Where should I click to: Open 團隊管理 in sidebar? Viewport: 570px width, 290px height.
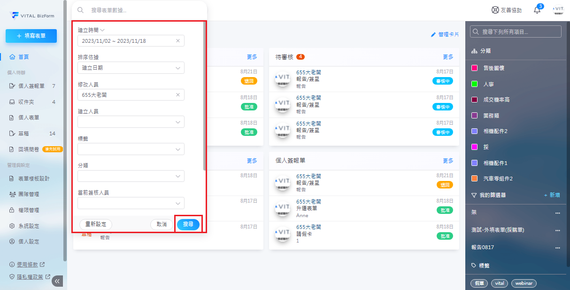coord(28,194)
